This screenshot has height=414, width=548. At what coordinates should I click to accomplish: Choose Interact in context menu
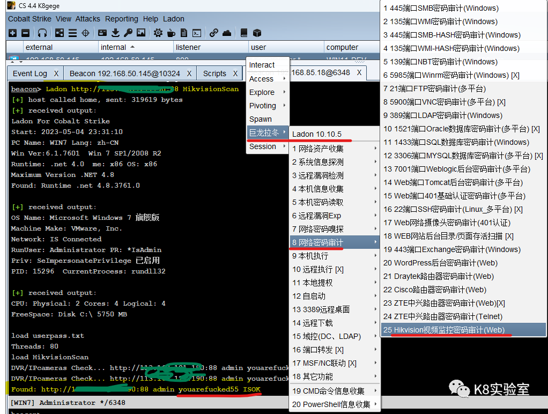pos(268,65)
